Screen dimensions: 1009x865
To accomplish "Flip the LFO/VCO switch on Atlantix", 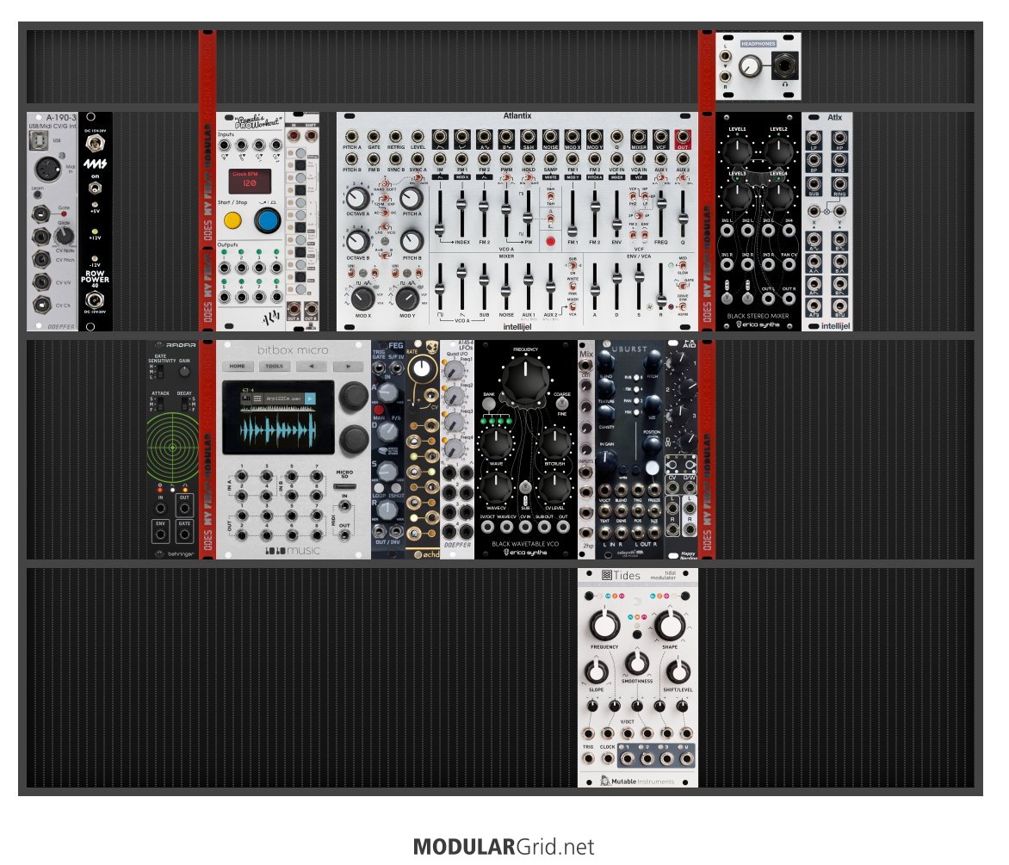I will pyautogui.click(x=385, y=226).
